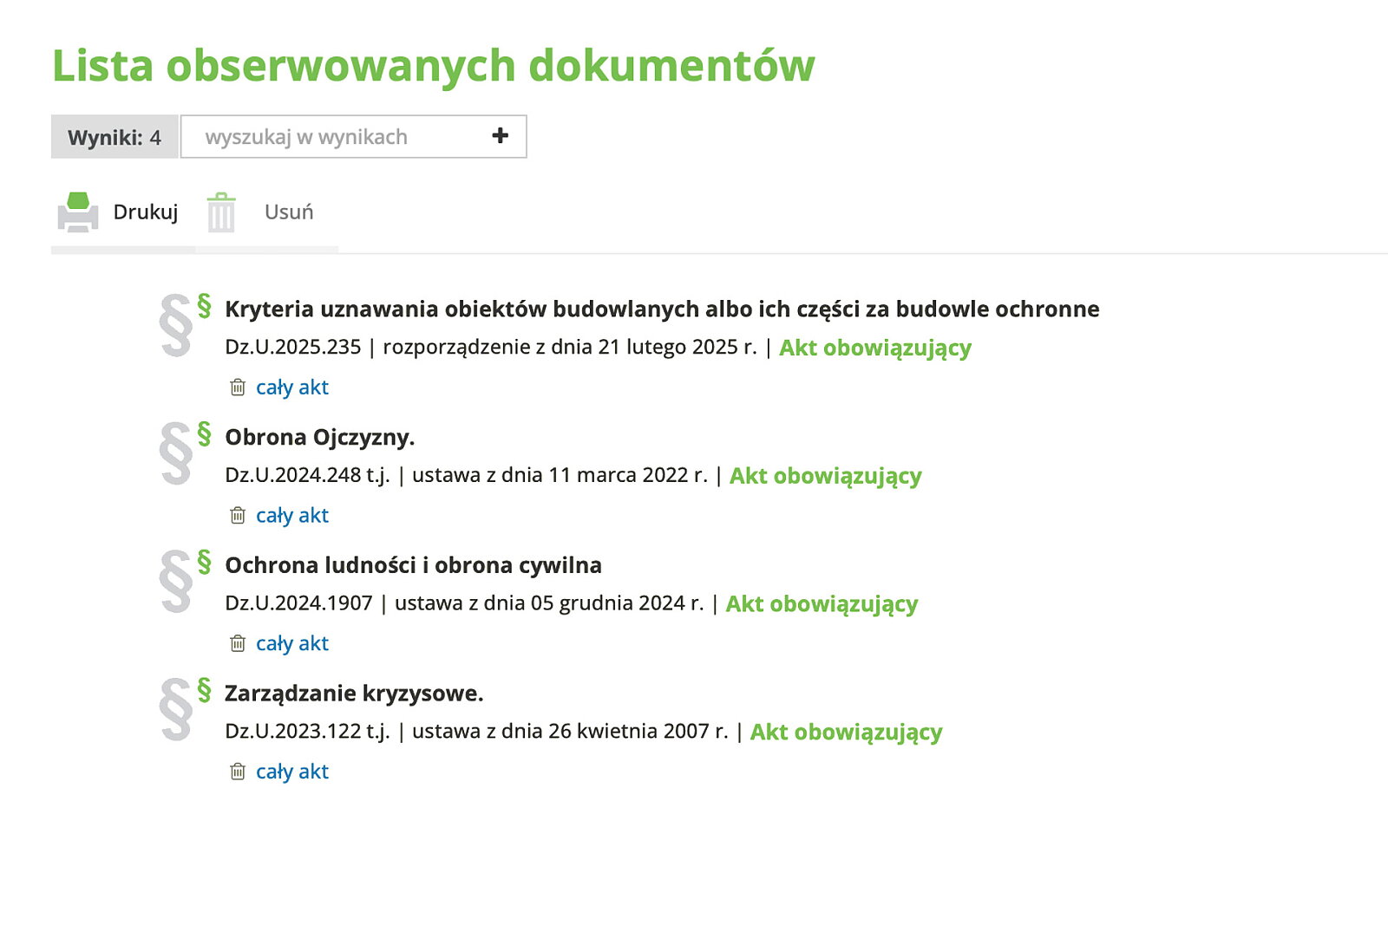This screenshot has height=925, width=1388.
Task: Click paragraph icon of Ochrona ludności
Action: pos(185,581)
